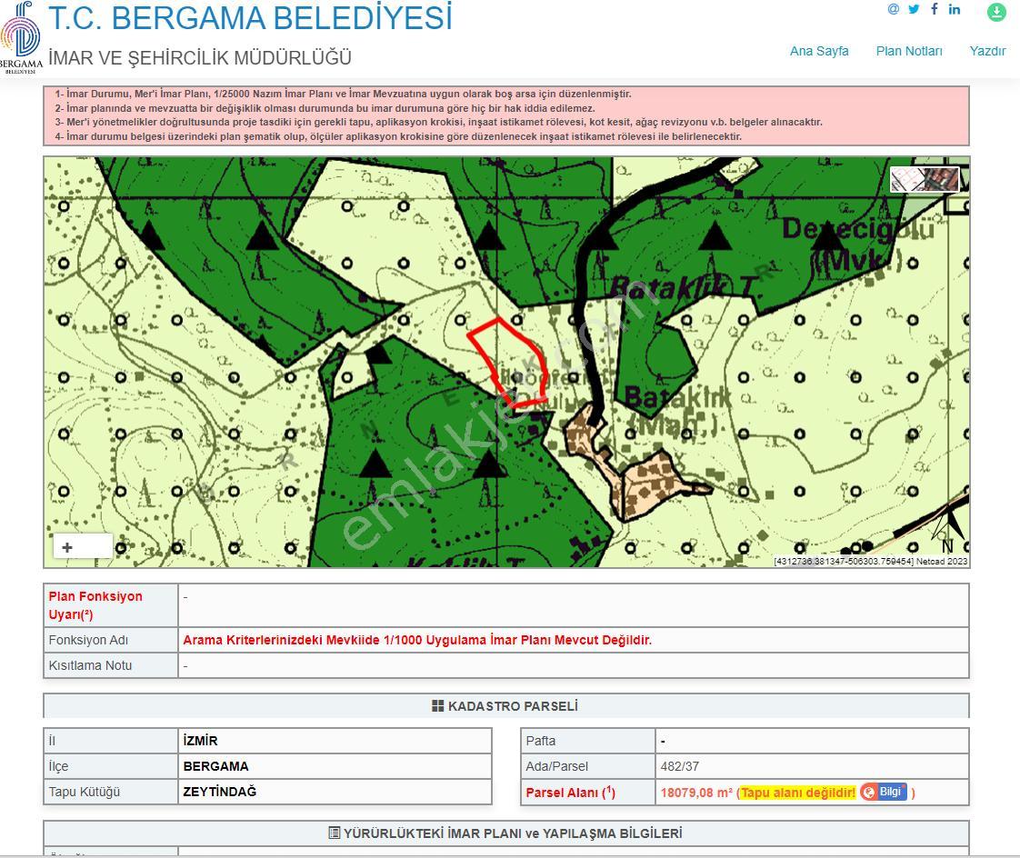Click red 'Uygulama İmar Planı Mevcut Değildir' message

417,640
